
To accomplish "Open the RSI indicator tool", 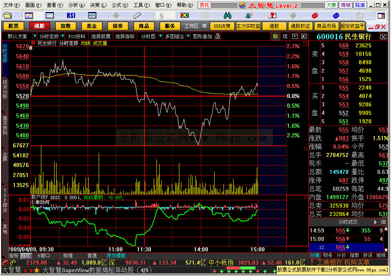I will 71,16.
